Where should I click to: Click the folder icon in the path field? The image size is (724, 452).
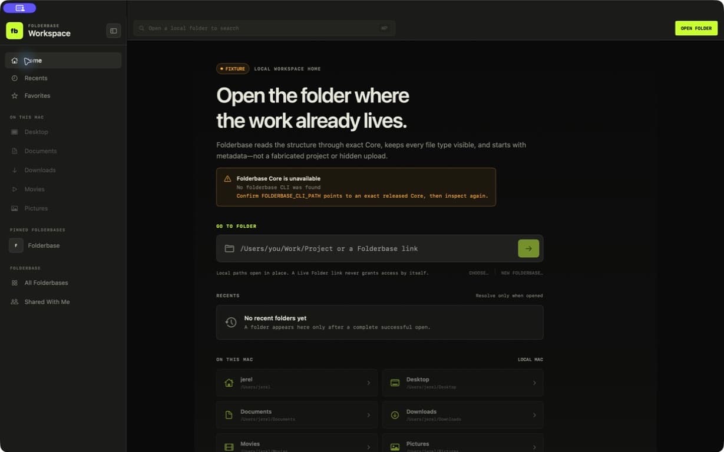click(230, 248)
